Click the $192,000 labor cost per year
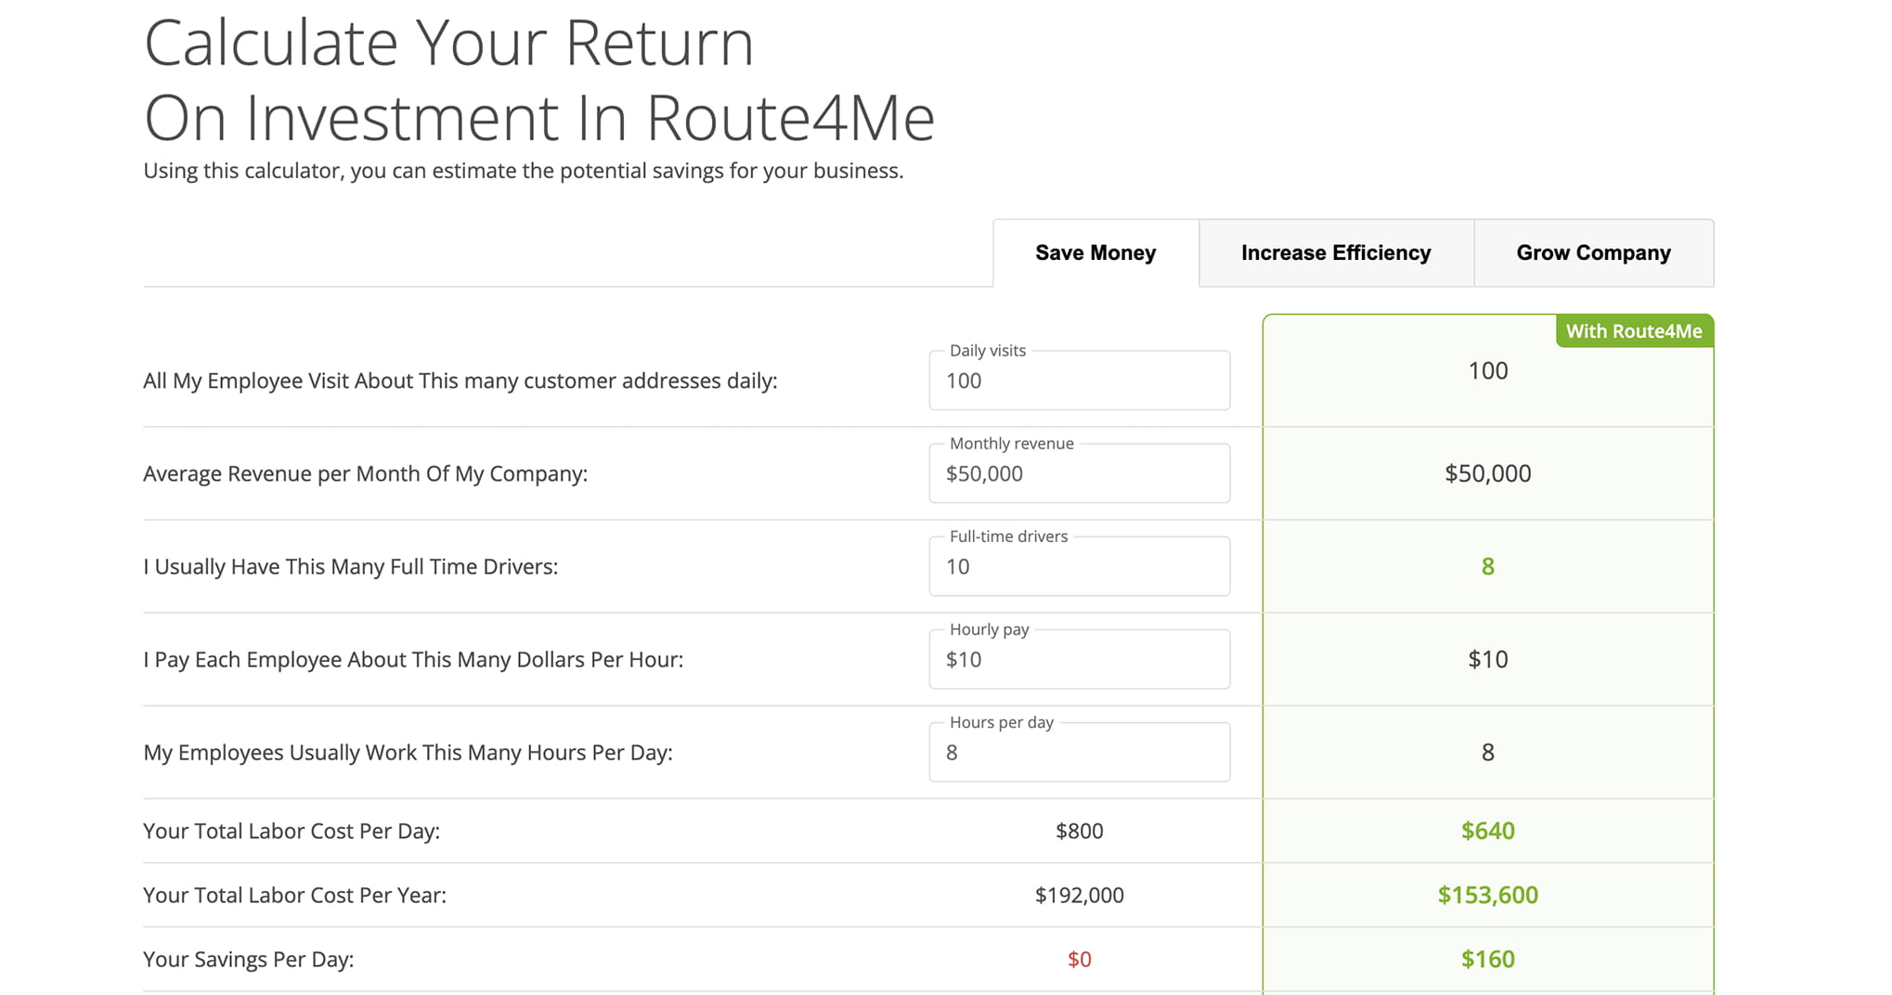Viewport: 1892px width, 995px height. click(1079, 895)
